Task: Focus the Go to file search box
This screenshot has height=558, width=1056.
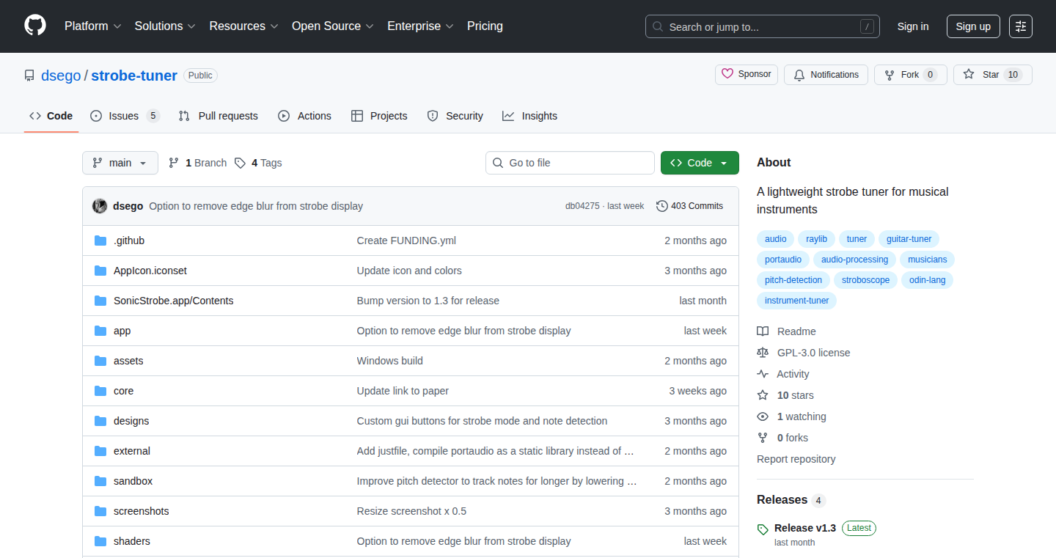Action: (x=570, y=163)
